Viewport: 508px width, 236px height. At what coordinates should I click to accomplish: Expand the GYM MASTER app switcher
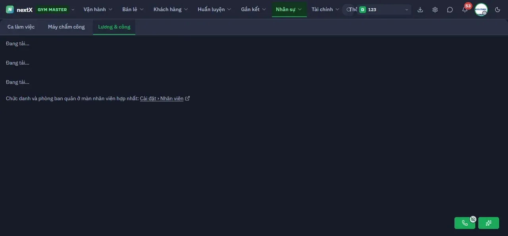(x=55, y=10)
